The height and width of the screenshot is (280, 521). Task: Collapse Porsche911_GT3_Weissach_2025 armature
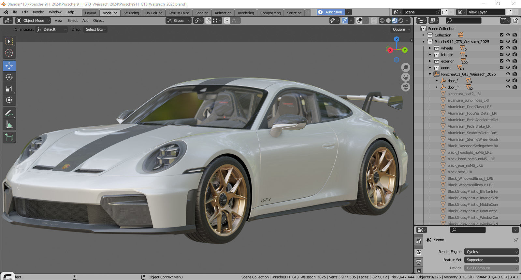430,74
